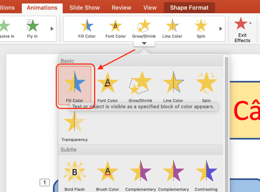
Task: Select Font Color effect in ribbon gallery
Action: coord(115,29)
